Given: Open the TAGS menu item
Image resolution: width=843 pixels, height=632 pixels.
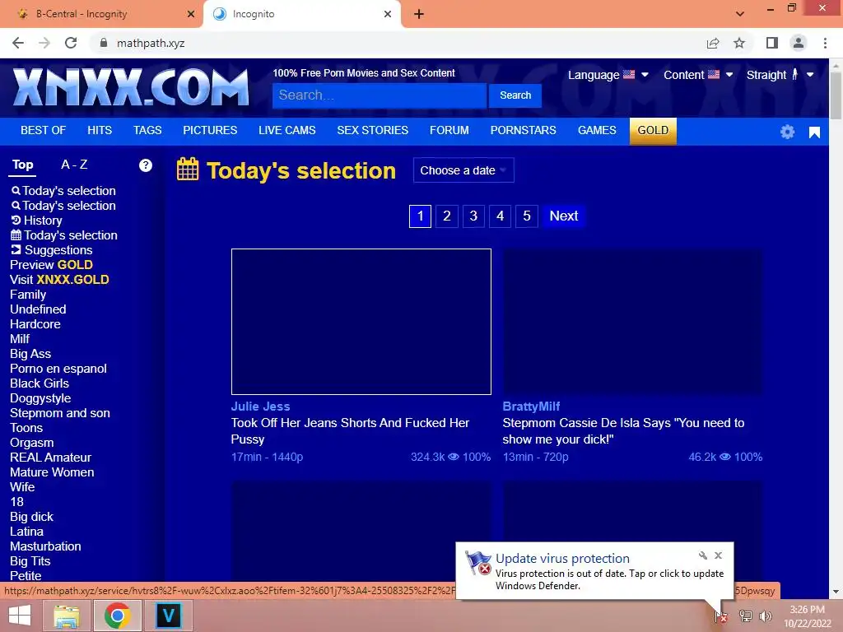Looking at the screenshot, I should pyautogui.click(x=147, y=131).
